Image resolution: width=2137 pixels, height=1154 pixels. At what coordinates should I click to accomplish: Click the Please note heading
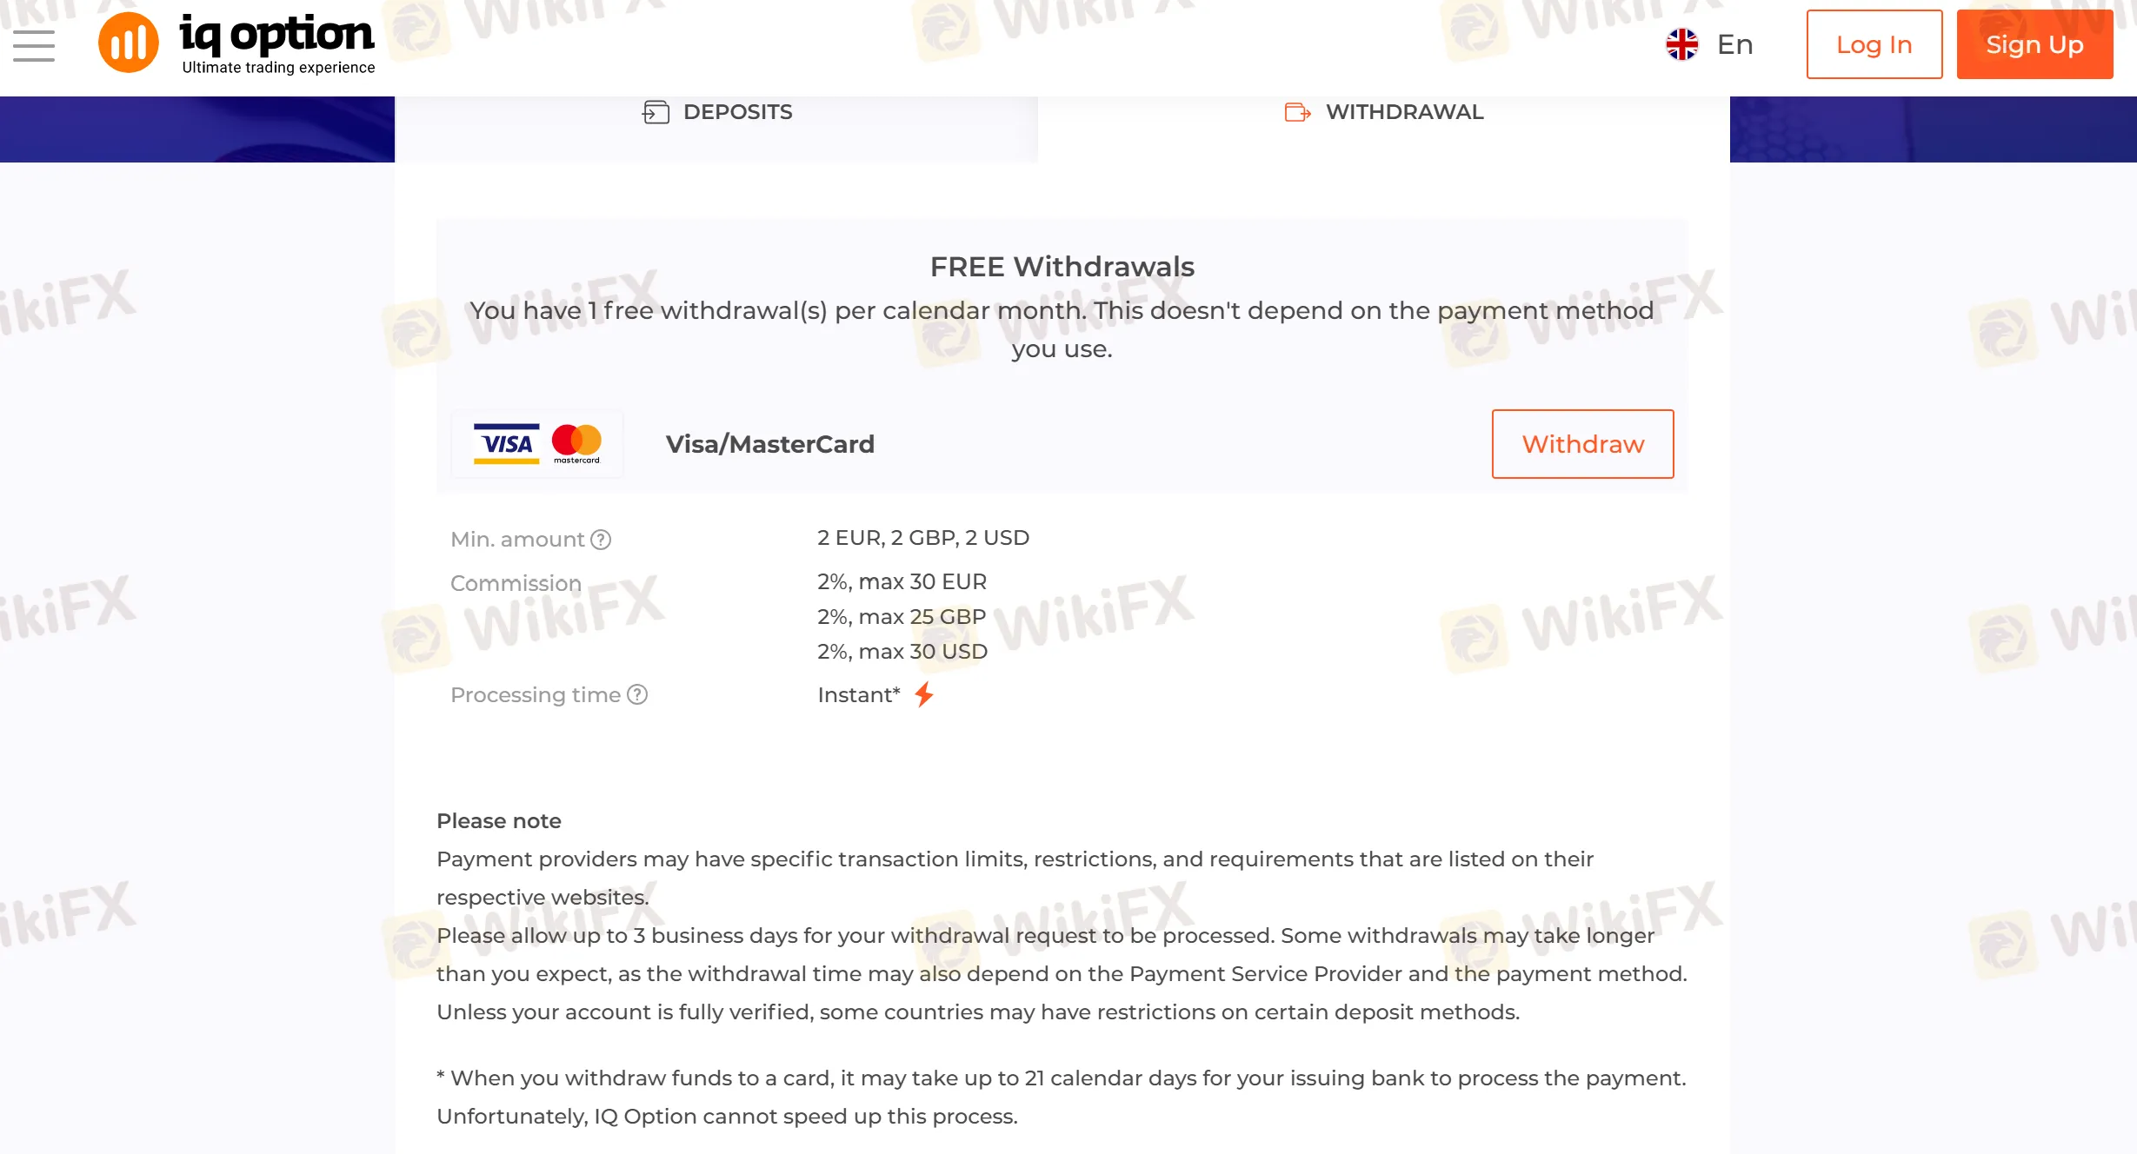coord(499,821)
